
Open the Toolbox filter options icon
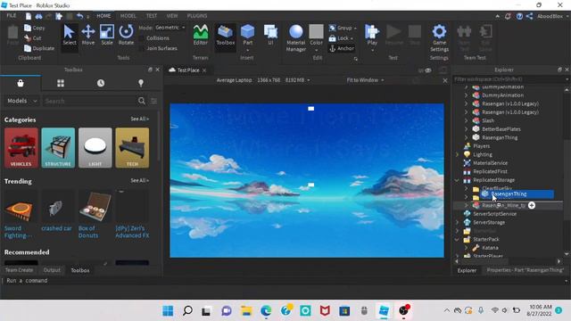click(x=154, y=101)
